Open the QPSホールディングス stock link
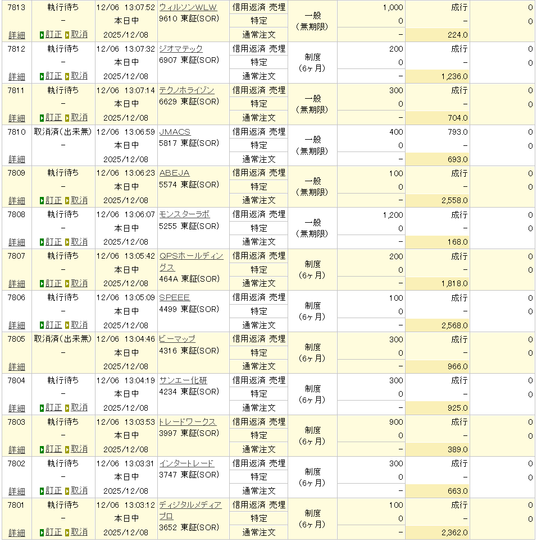Viewport: 537px width, 542px height. tap(191, 256)
